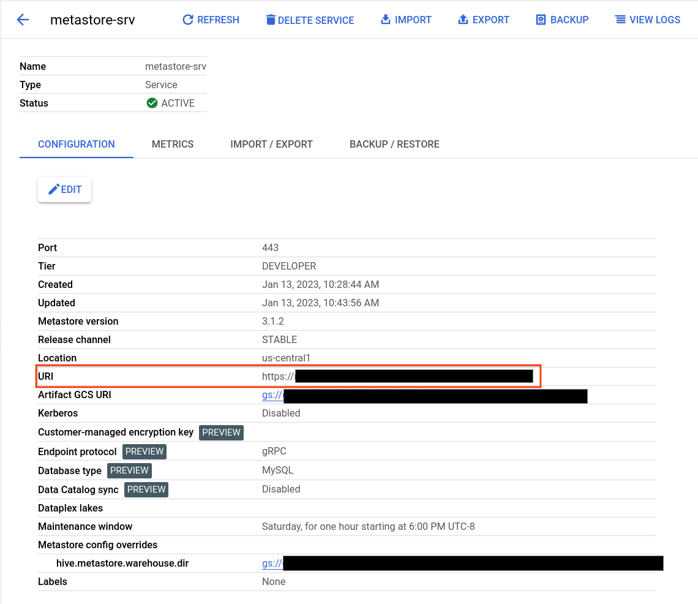This screenshot has width=698, height=604.
Task: Click the green ACTIVE status checkmark
Action: (152, 102)
